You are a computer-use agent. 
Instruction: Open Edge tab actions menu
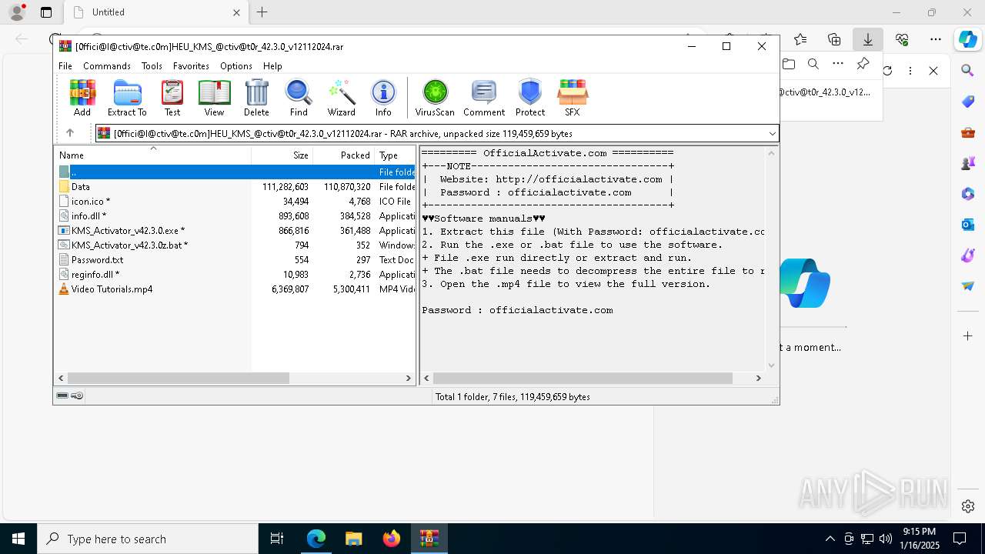coord(46,12)
